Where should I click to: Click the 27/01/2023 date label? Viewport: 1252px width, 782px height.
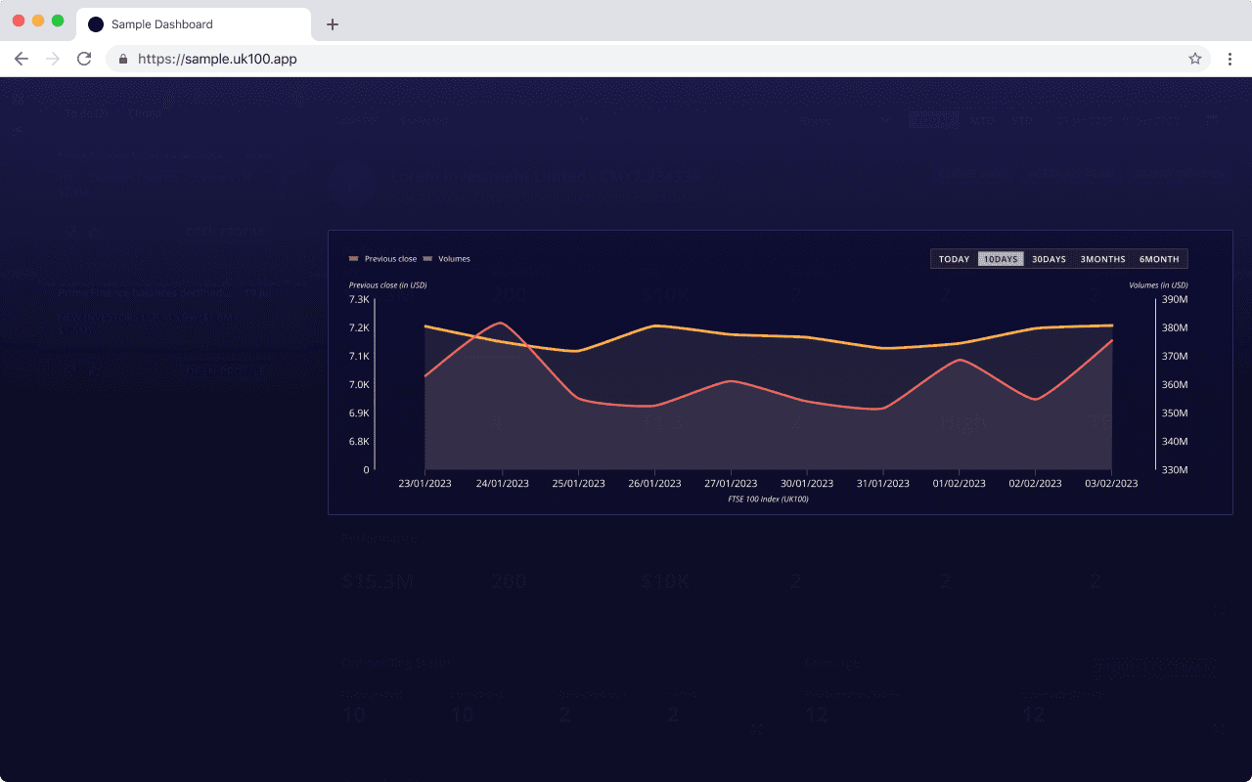731,484
